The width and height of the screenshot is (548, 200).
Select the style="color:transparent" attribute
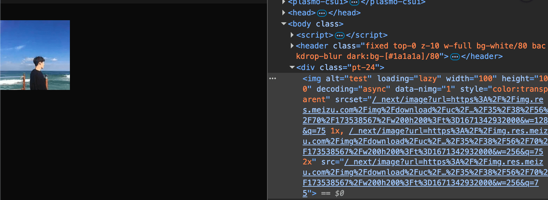pyautogui.click(x=425, y=94)
